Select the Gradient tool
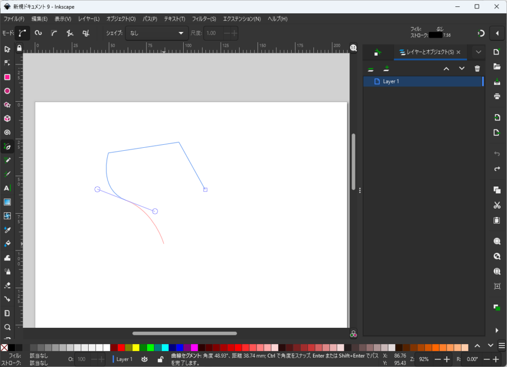507x367 pixels. 7,202
